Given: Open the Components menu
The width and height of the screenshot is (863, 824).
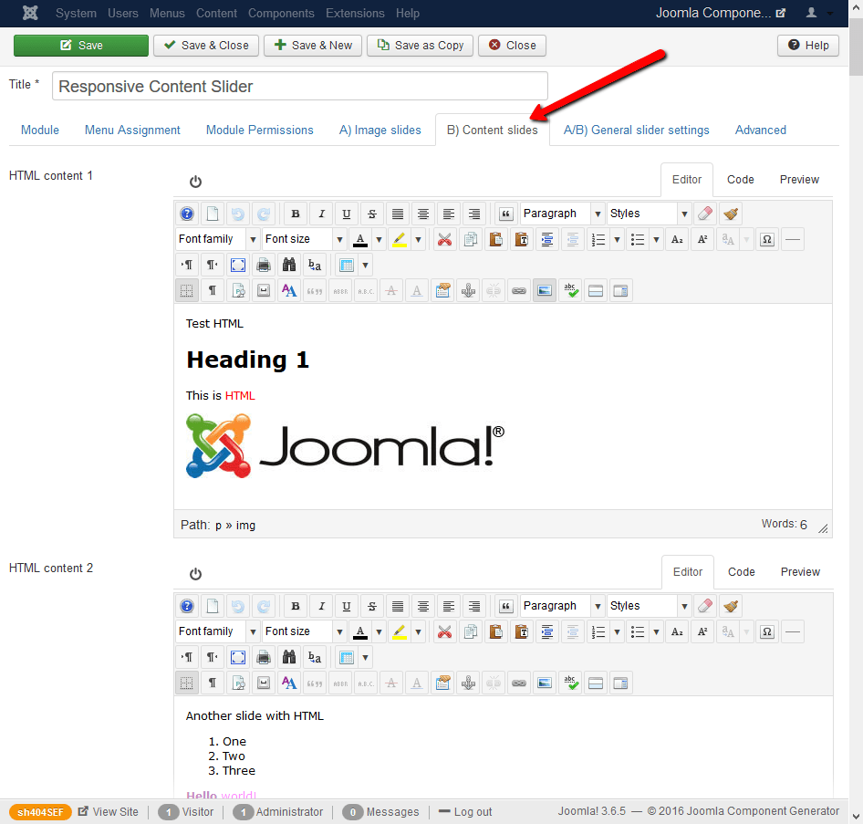Looking at the screenshot, I should tap(281, 13).
